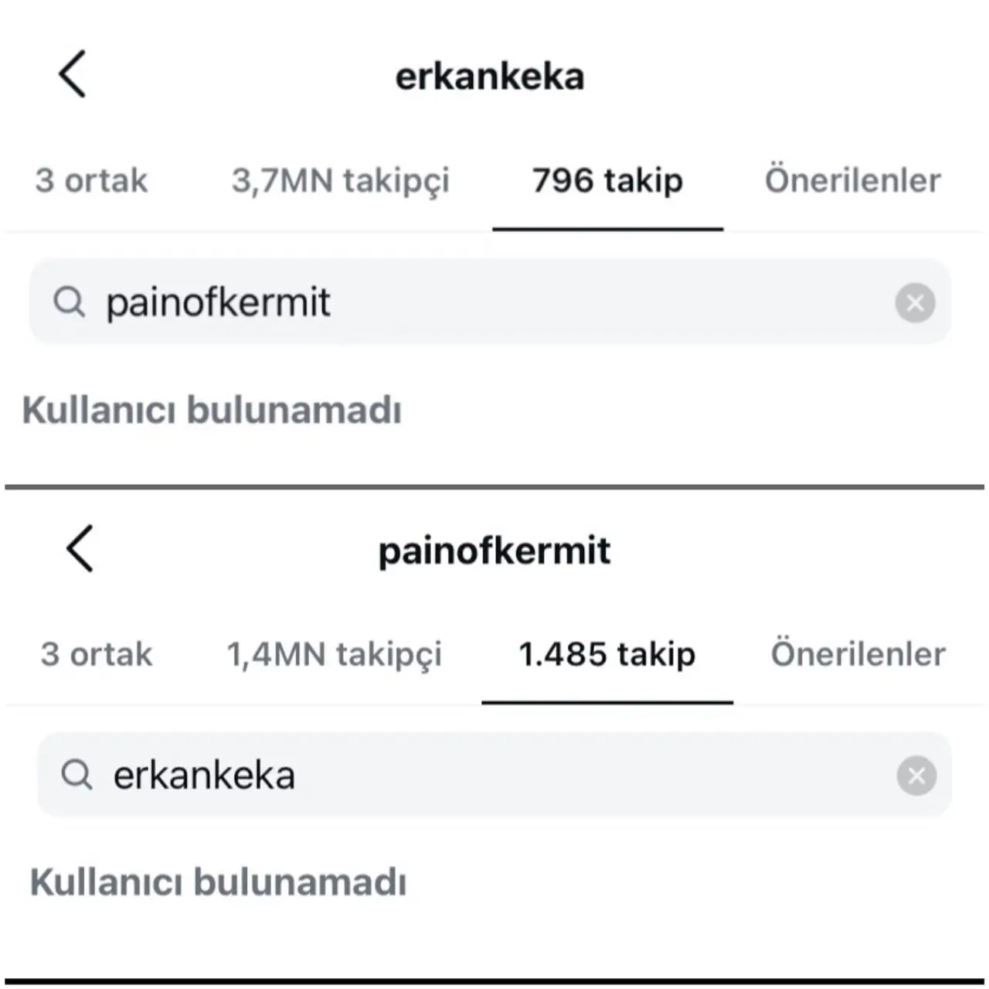Viewport: 989px width, 989px height.
Task: Clear the erkankeka search query
Action: pos(916,776)
